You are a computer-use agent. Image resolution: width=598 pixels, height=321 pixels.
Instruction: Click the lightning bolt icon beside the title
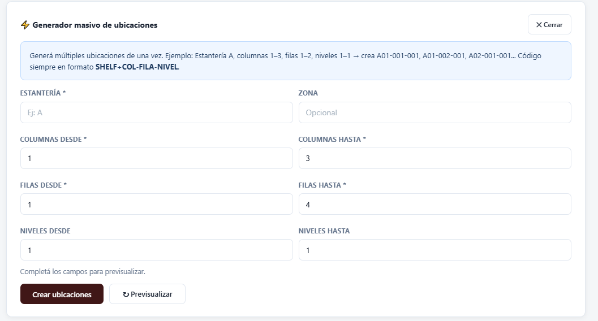tap(25, 25)
